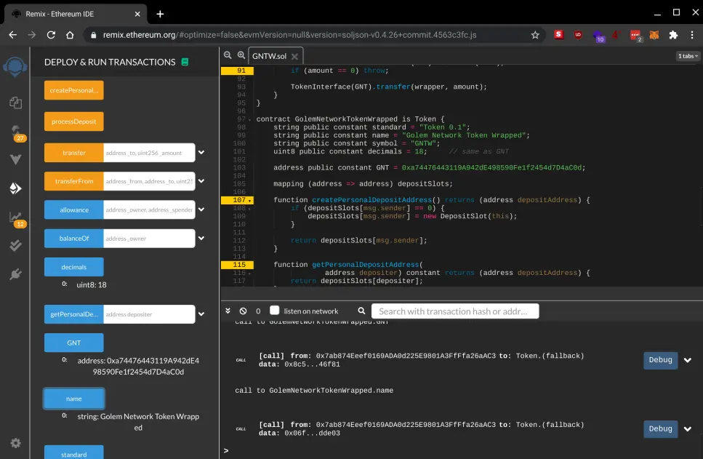Screen dimensions: 703x459
Task: Close the GNTW.sol tab
Action: [x=294, y=56]
